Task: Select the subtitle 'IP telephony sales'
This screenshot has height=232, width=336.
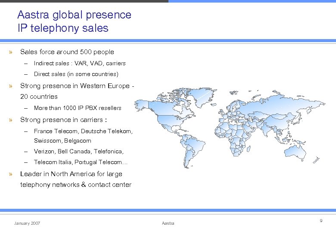Action: [x=63, y=28]
